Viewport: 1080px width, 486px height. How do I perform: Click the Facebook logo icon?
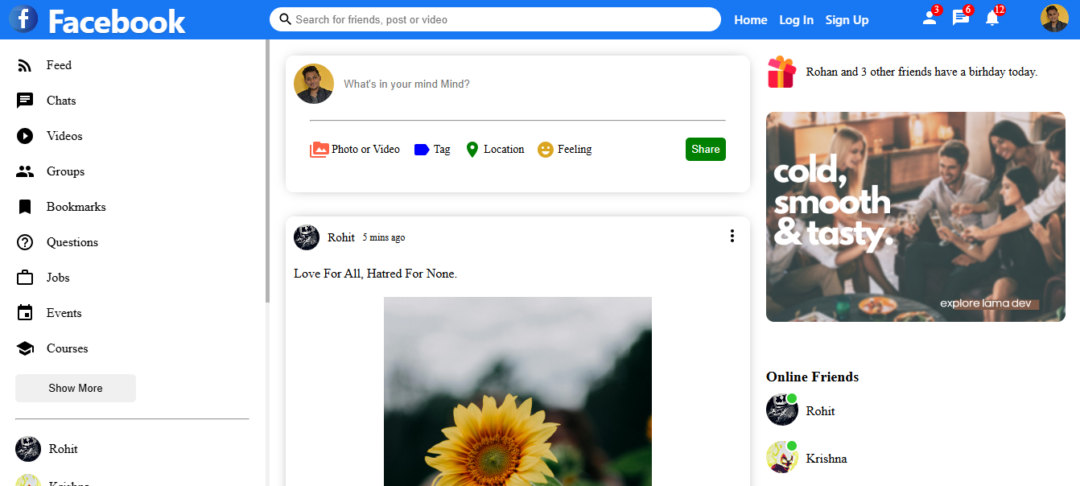click(x=23, y=18)
